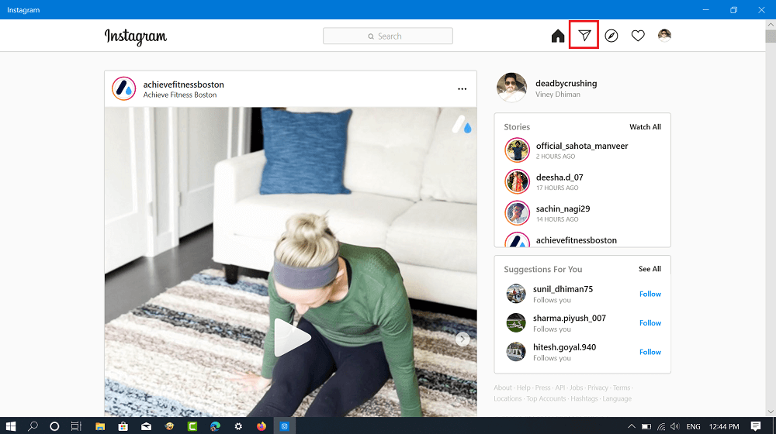
Task: Focus the Search field
Action: (x=388, y=36)
